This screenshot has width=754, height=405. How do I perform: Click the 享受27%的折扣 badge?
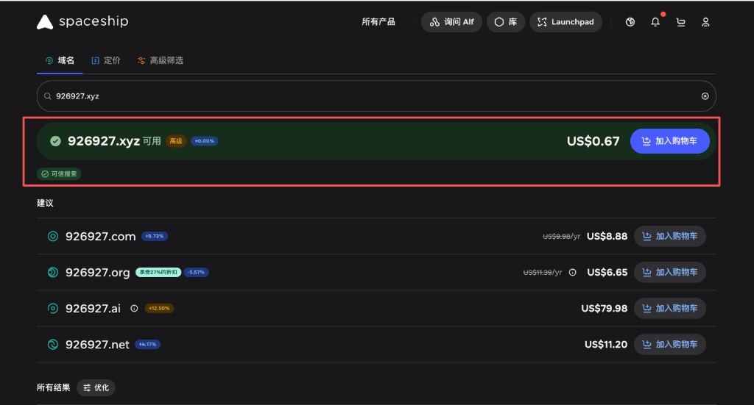(x=158, y=272)
